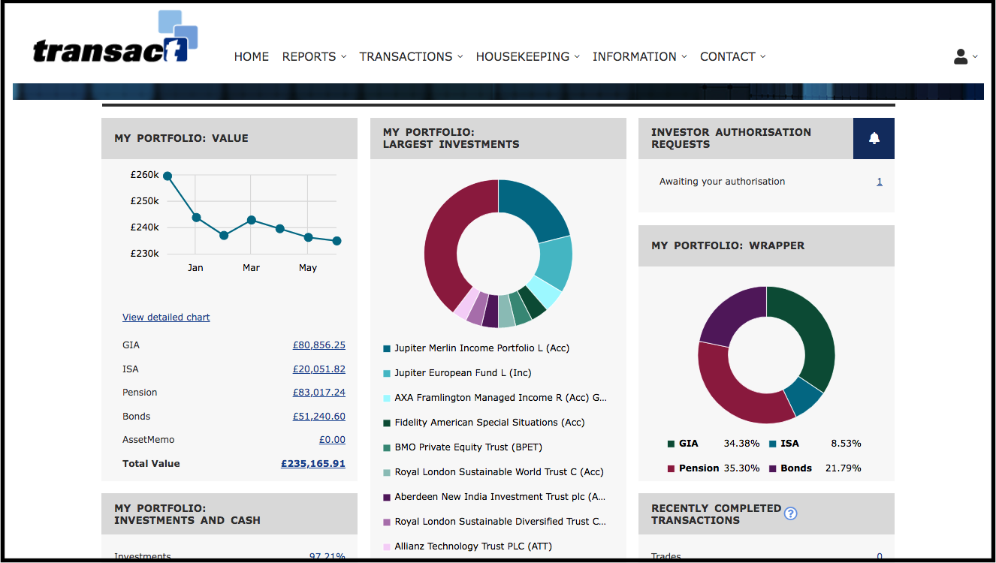Click the GIA legend color square
996x563 pixels.
coord(671,444)
